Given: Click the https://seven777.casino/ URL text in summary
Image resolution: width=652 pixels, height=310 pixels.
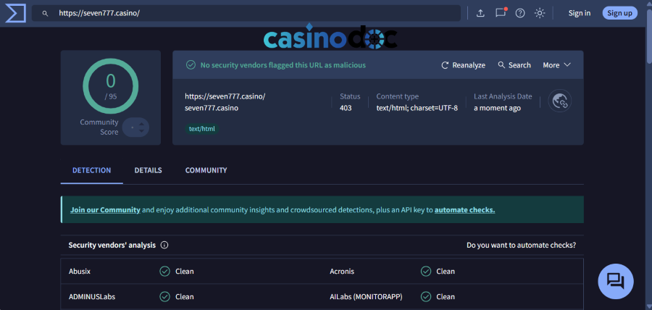Looking at the screenshot, I should tap(225, 96).
